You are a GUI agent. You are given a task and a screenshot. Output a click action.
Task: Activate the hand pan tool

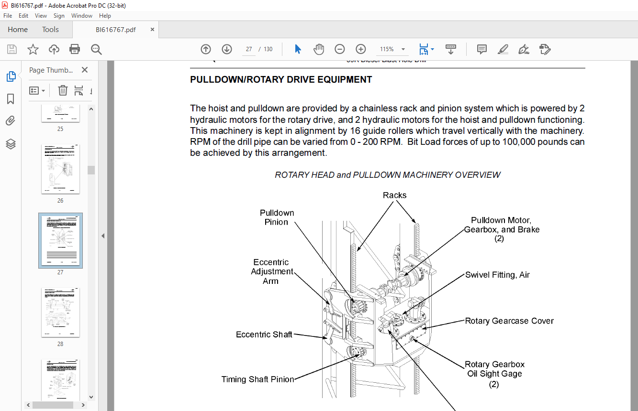click(319, 49)
